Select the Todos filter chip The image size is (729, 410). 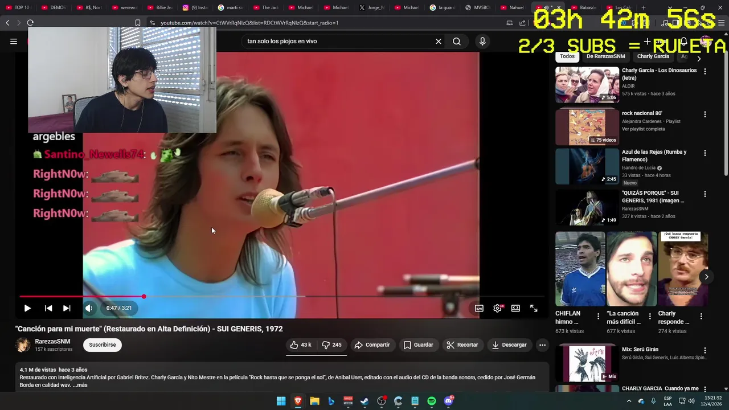(x=567, y=56)
